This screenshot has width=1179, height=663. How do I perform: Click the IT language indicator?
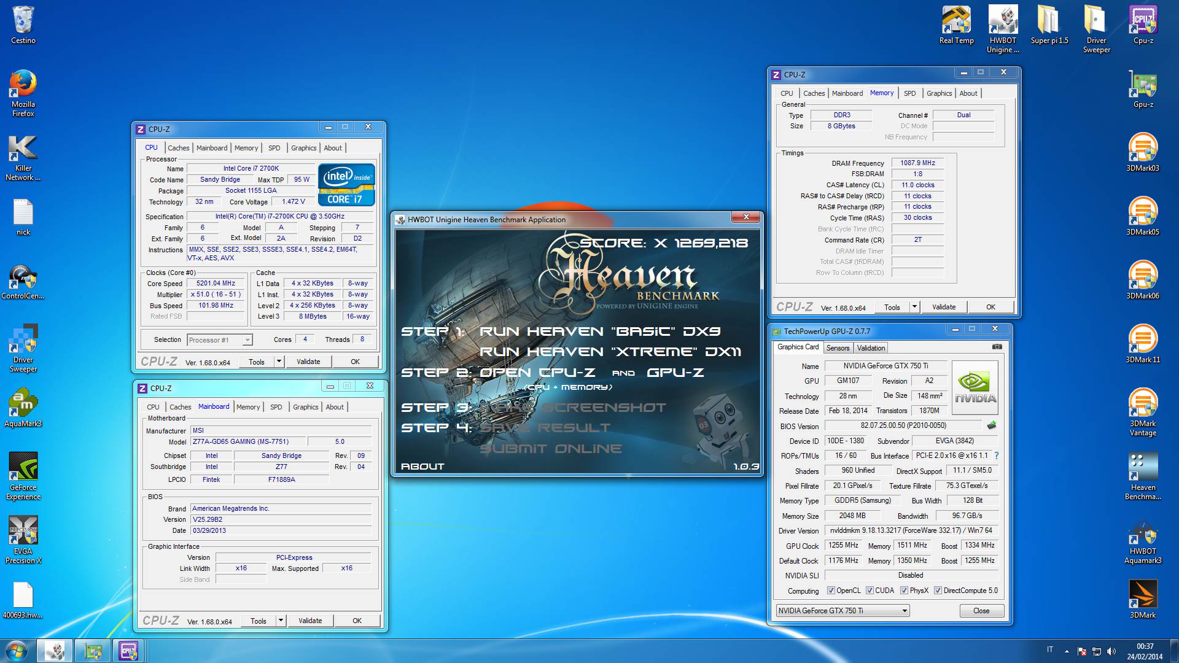(1050, 649)
